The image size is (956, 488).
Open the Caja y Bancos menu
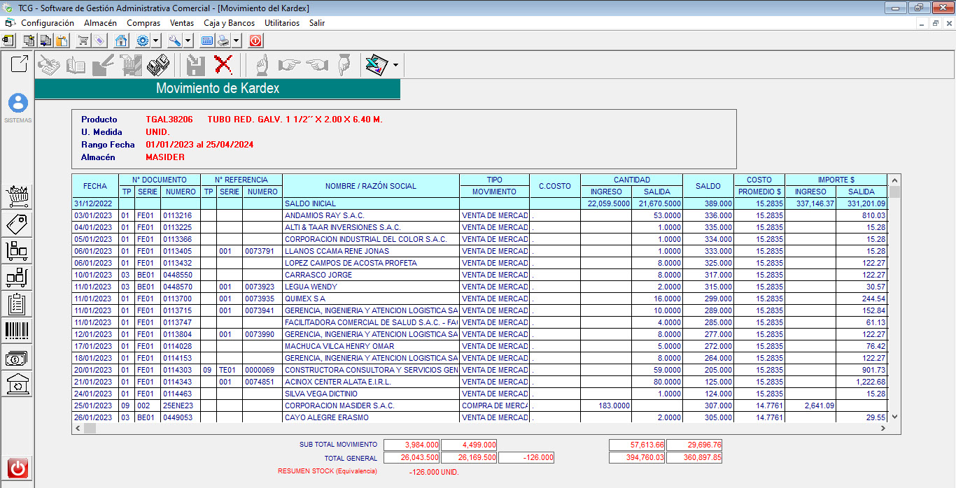click(229, 23)
